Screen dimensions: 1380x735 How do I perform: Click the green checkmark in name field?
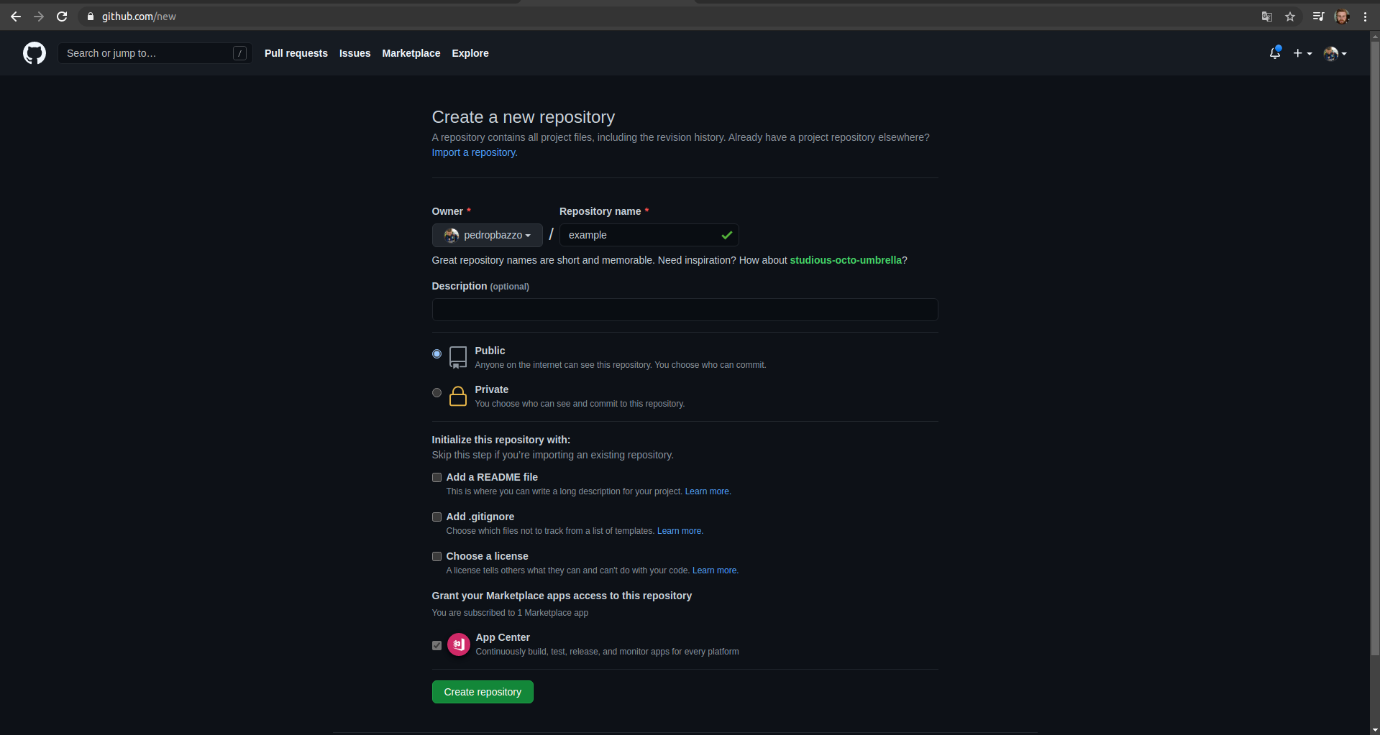click(727, 235)
